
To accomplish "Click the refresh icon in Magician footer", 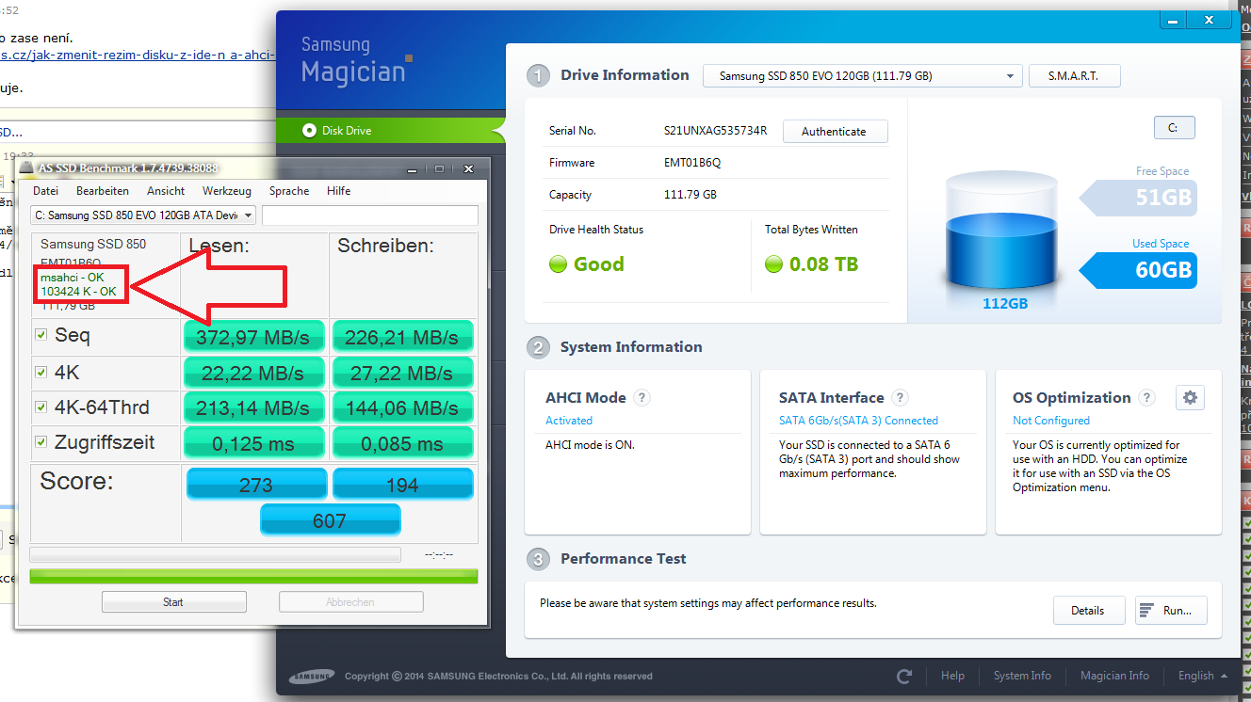I will (x=904, y=676).
